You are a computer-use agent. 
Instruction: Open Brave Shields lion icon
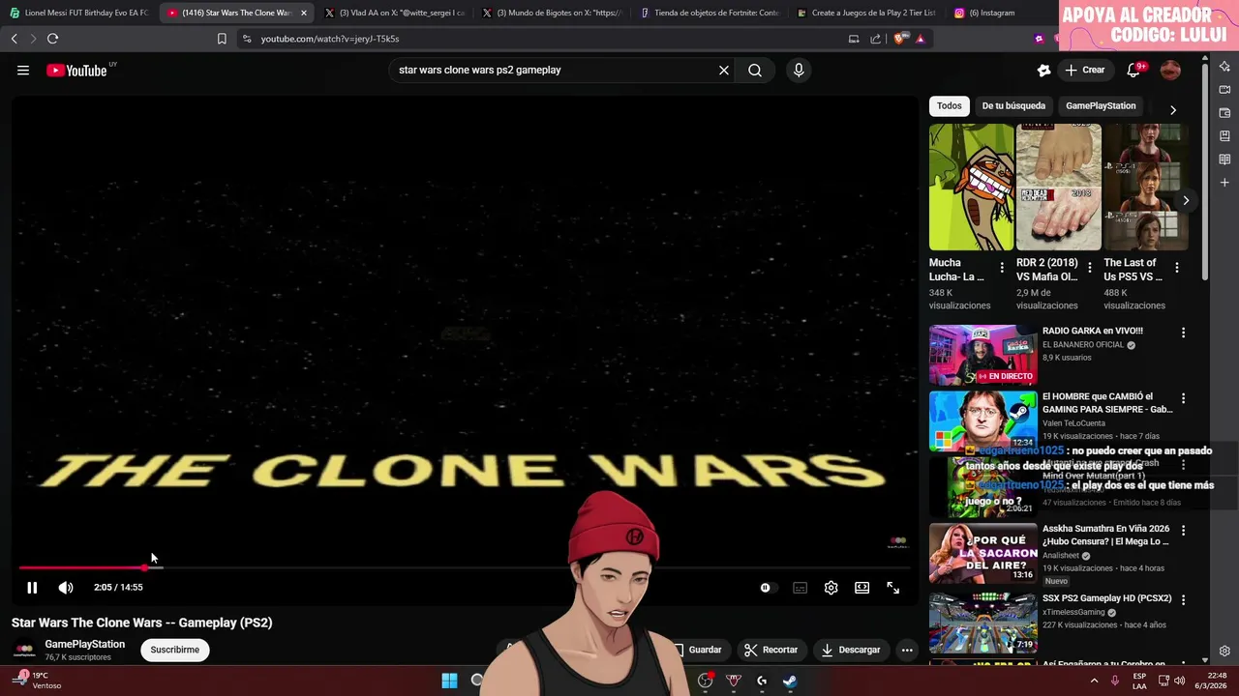(x=900, y=39)
